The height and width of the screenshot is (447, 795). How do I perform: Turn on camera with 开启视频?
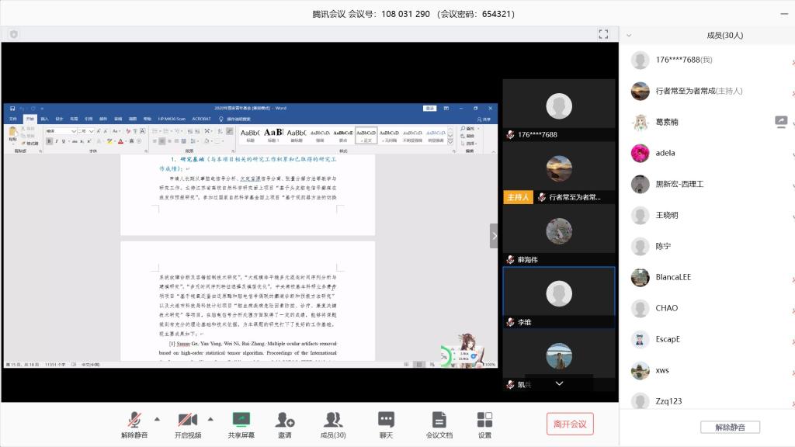pos(187,420)
